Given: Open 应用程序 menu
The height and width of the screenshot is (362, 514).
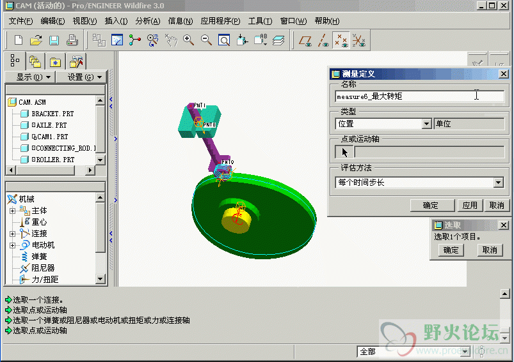Looking at the screenshot, I should [220, 21].
